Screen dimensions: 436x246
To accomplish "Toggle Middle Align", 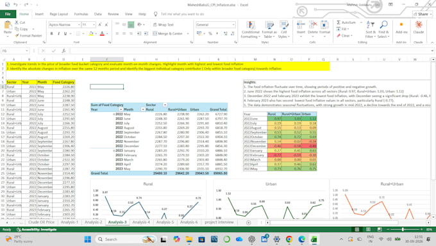I will (124, 24).
